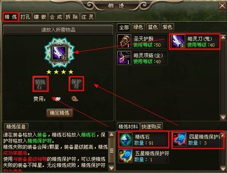This screenshot has width=227, height=173.
Task: Click the 确定精炼 confirm button
Action: [x=60, y=113]
